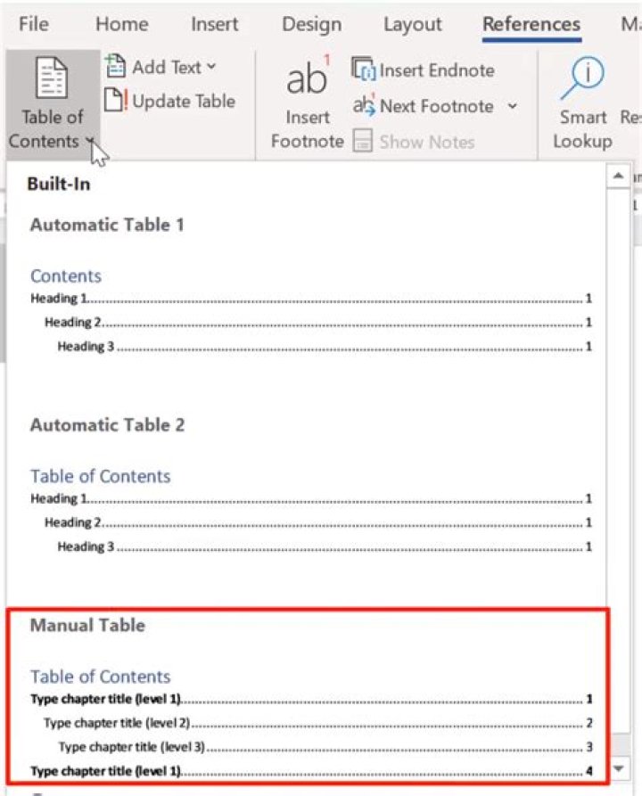Click the Add Text icon
The width and height of the screenshot is (642, 796).
(116, 67)
